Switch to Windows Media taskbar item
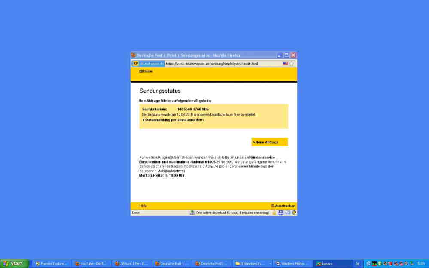 pos(291,264)
